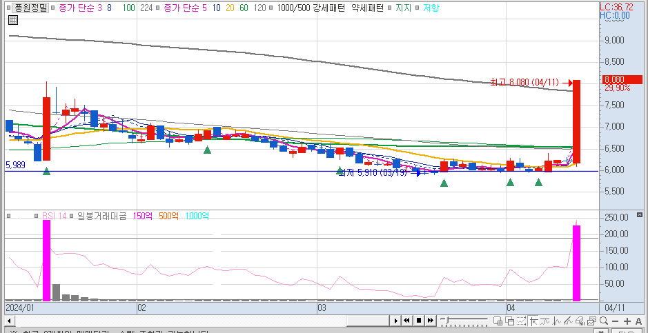Screen dimensions: 648x333
Task: Toggle the square marker before 풍원정밀
Action: (9, 8)
